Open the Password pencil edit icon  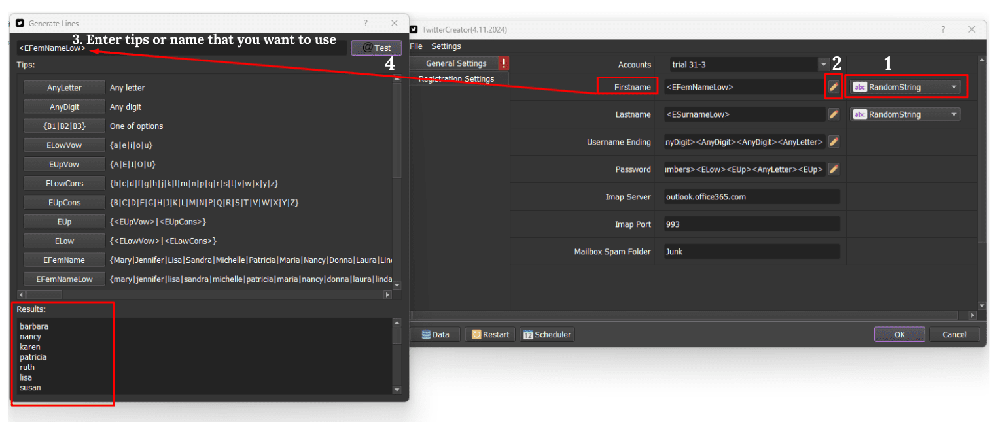point(834,169)
